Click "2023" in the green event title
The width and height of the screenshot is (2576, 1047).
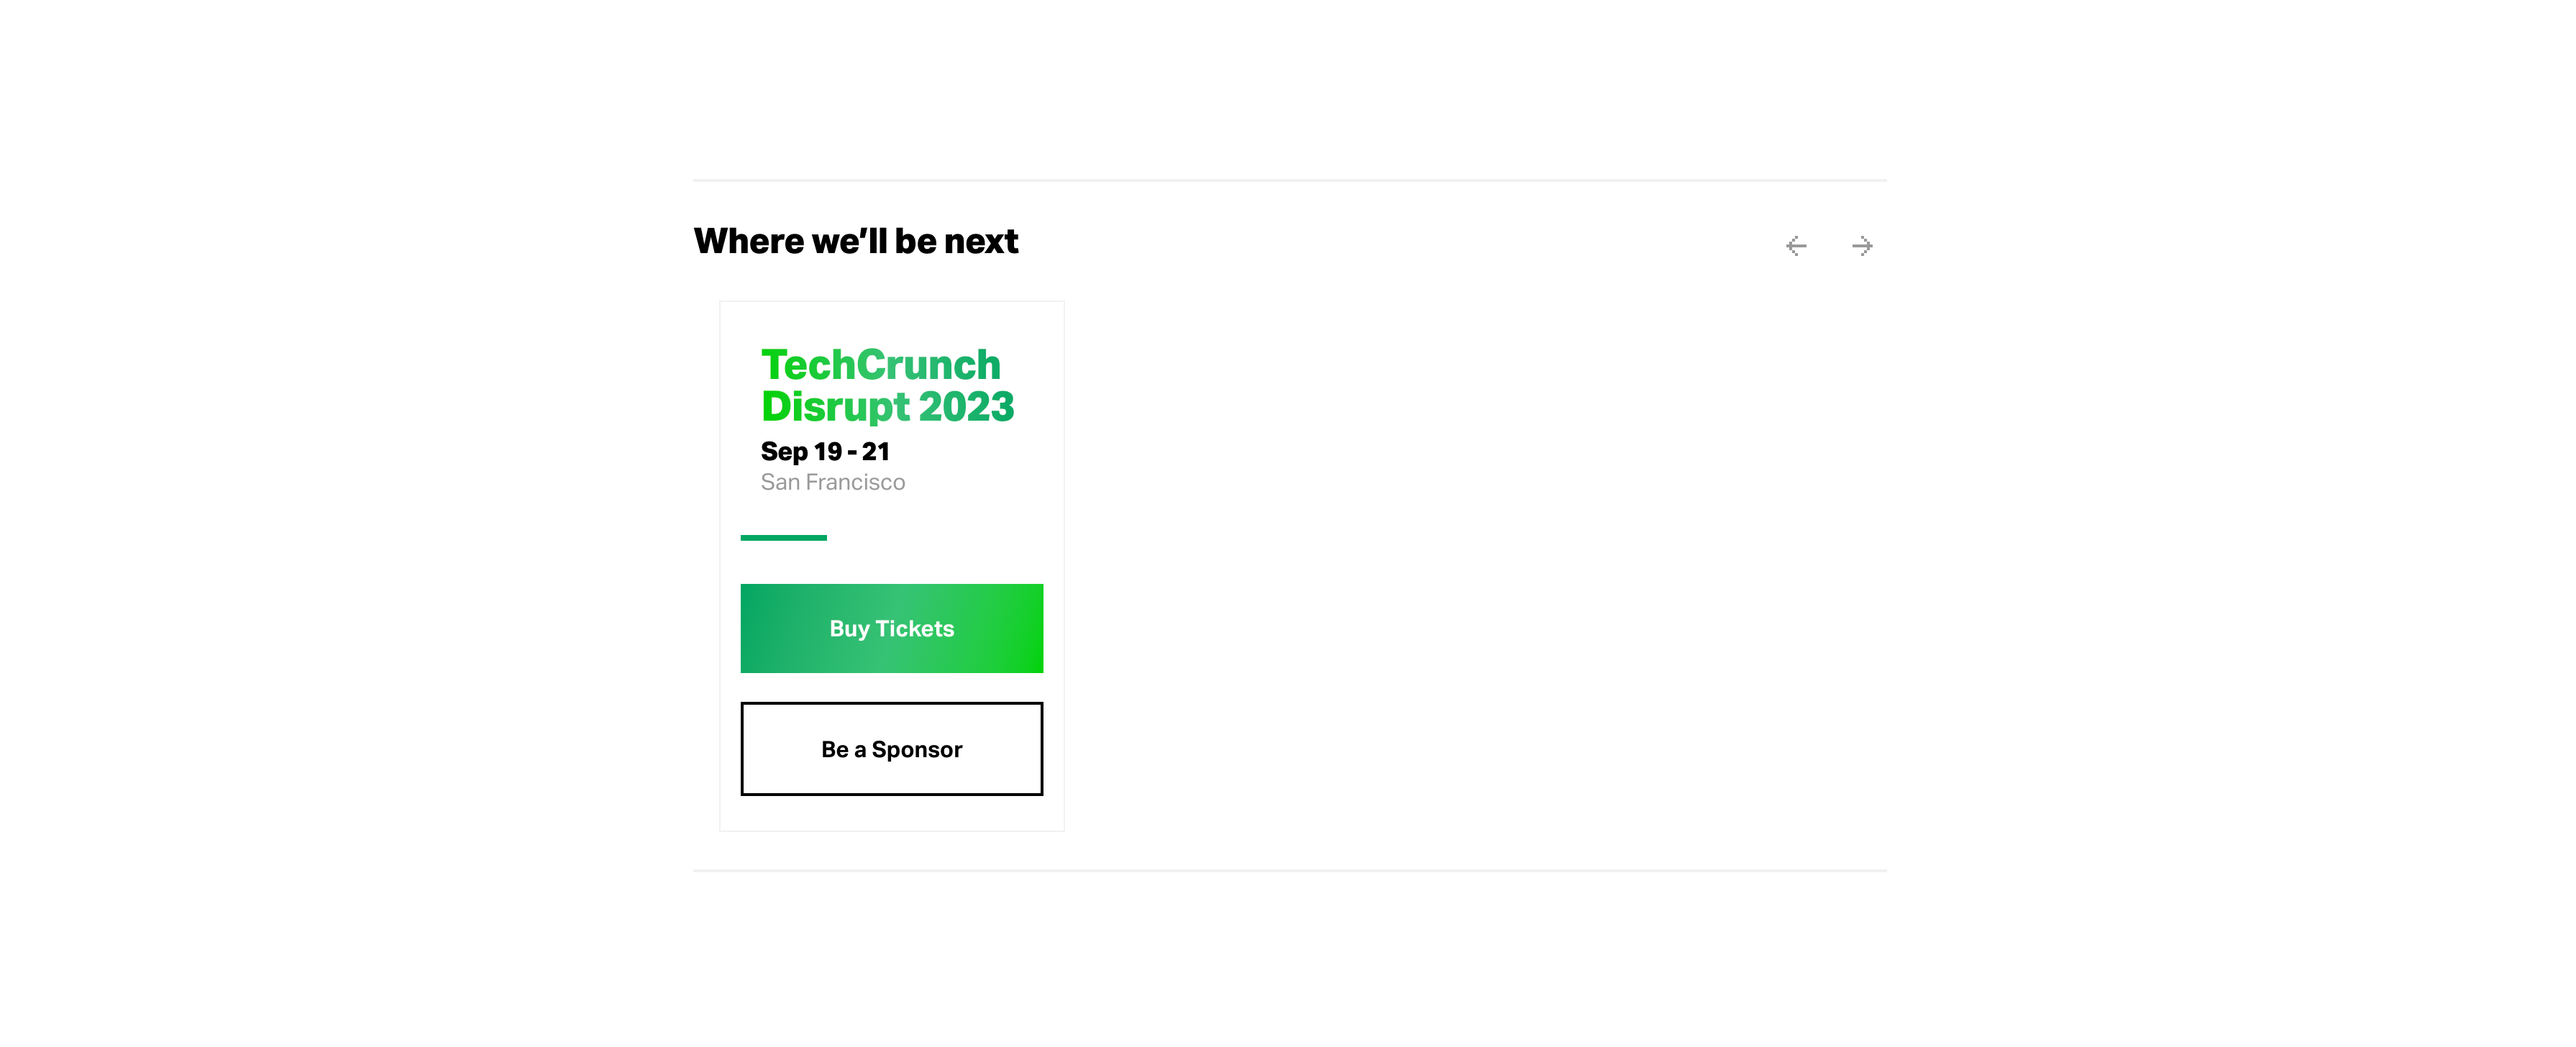966,407
